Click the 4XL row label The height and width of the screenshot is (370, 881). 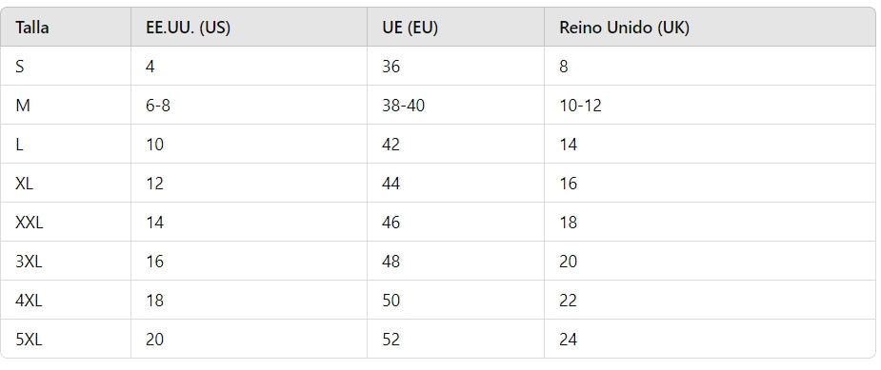click(x=29, y=301)
